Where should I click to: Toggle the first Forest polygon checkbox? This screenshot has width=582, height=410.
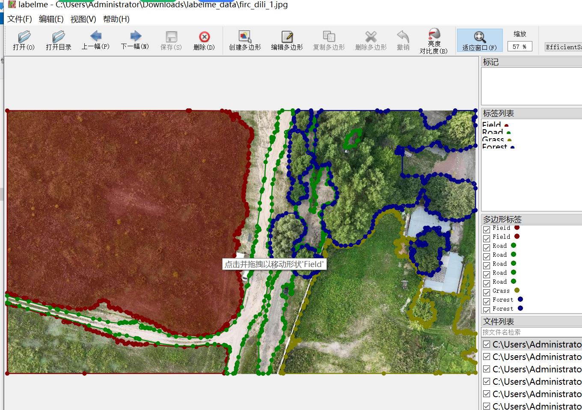point(487,301)
